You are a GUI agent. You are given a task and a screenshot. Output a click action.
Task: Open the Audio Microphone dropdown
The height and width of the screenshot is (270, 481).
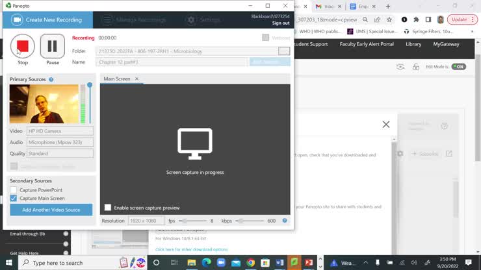[60, 142]
